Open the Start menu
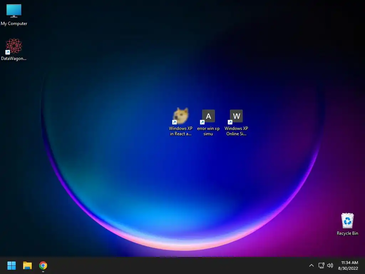 click(11, 265)
